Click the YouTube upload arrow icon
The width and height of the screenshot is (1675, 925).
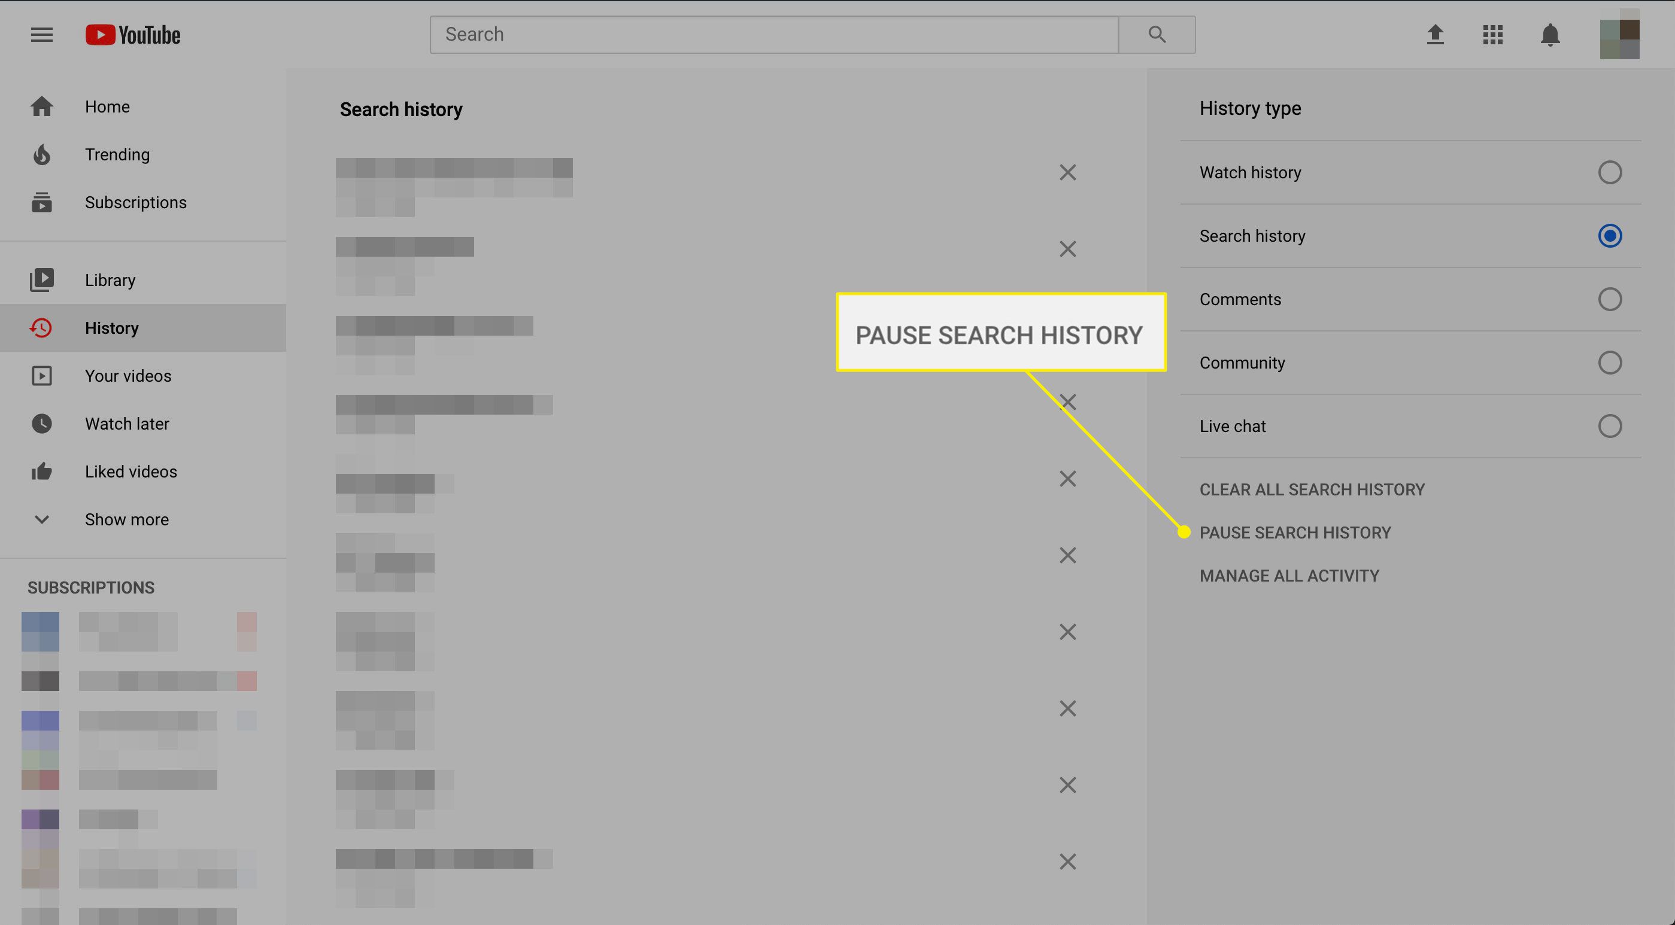coord(1433,33)
